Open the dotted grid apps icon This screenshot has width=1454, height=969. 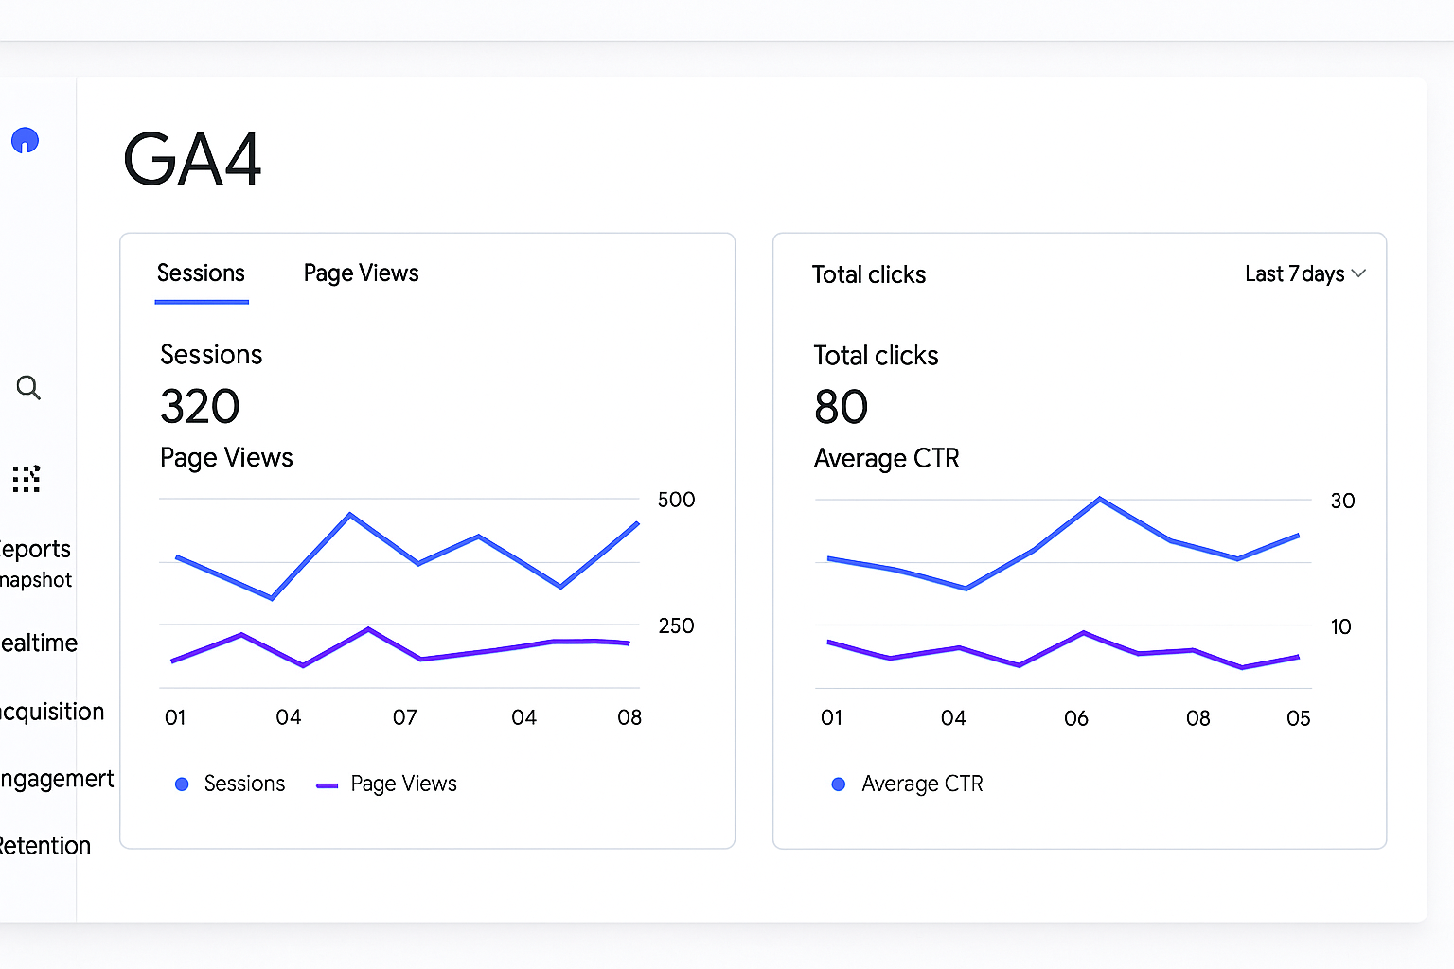(x=27, y=479)
